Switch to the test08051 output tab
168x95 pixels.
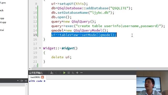tap(35, 77)
